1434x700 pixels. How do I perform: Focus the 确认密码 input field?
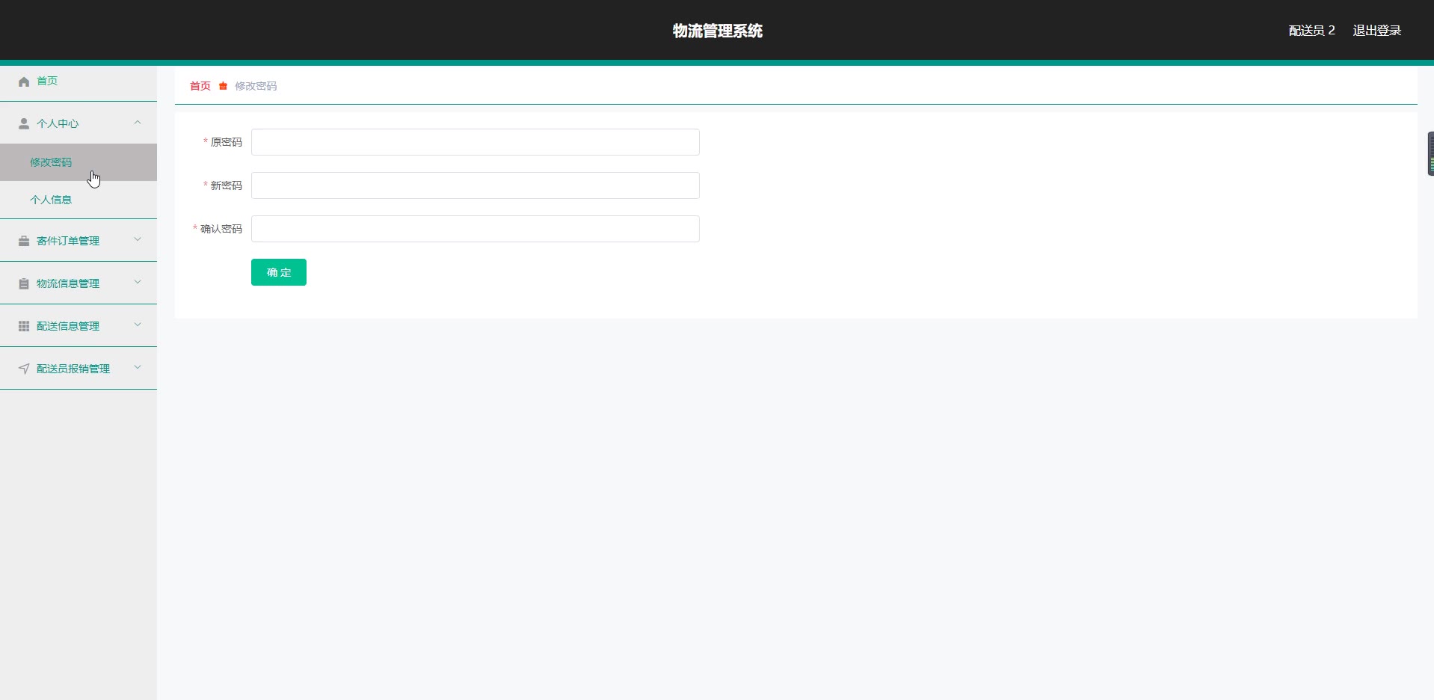click(x=476, y=229)
